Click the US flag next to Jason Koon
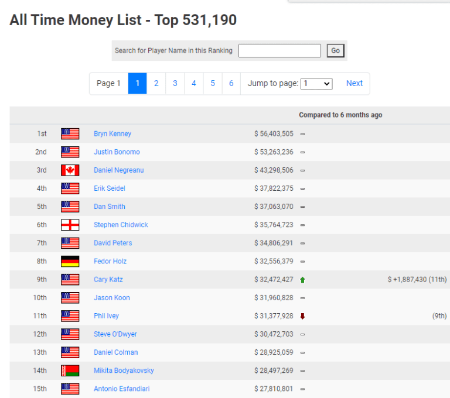450x398 pixels. tap(70, 298)
